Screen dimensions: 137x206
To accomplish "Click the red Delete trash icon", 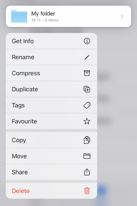I will [87, 191].
